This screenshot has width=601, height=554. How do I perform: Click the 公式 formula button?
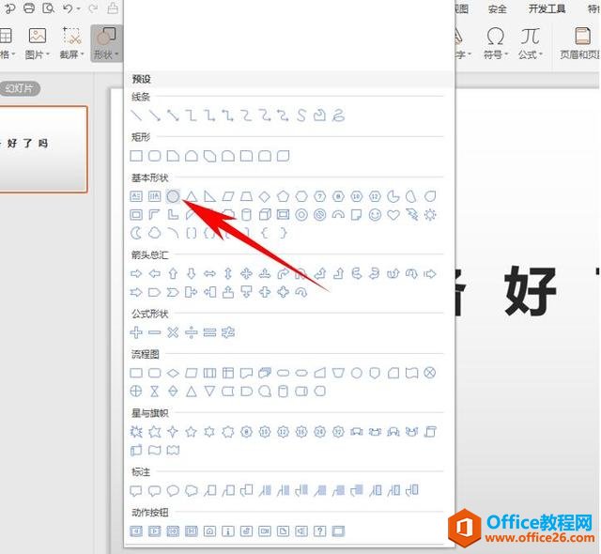click(x=531, y=42)
